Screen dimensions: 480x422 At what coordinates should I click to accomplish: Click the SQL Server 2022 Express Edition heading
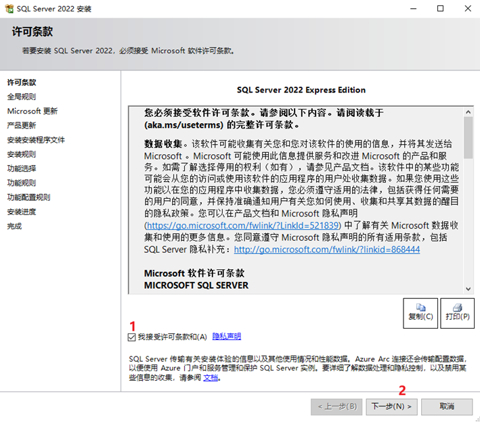301,90
